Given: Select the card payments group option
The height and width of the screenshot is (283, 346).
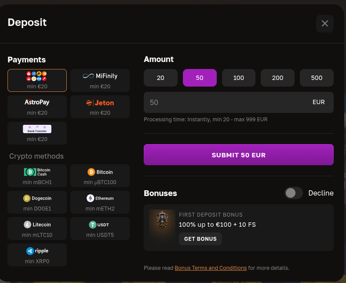Looking at the screenshot, I should [x=37, y=80].
